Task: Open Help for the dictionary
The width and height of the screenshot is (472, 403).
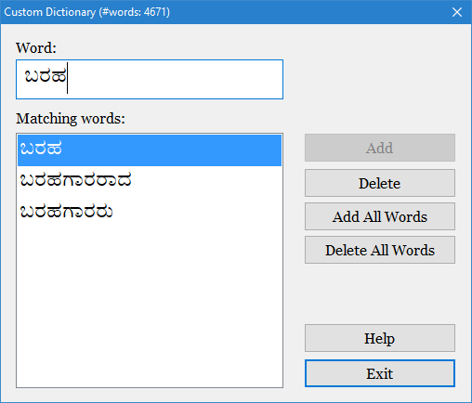Action: [380, 338]
